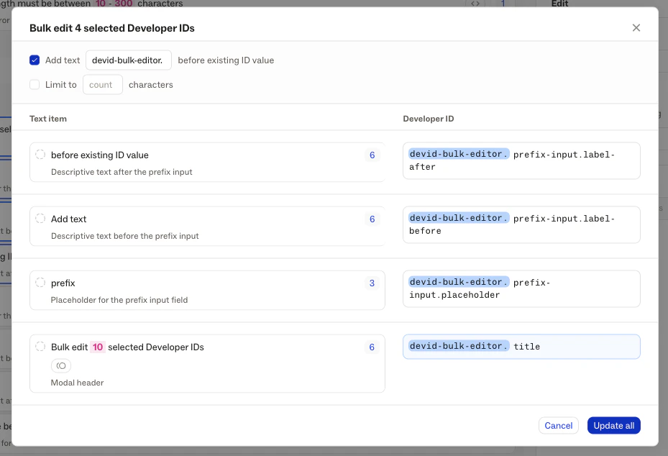
Task: Click the 'Modal header' note text
Action: click(77, 383)
